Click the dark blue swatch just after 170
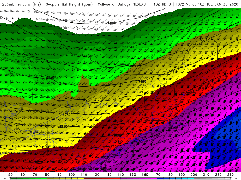The height and width of the screenshot is (180, 241). tap(160, 178)
